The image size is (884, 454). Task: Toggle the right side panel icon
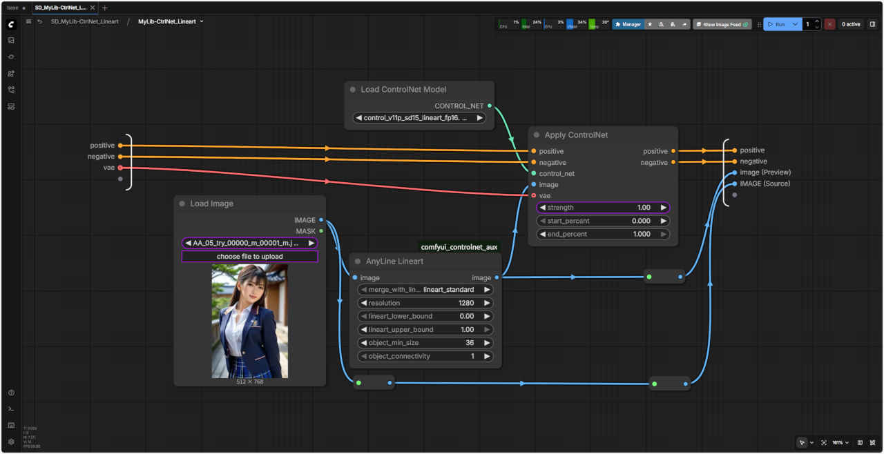pyautogui.click(x=872, y=24)
